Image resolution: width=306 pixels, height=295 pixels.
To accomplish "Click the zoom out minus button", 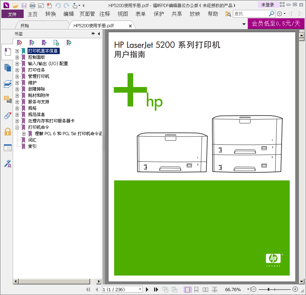I will pyautogui.click(x=253, y=289).
